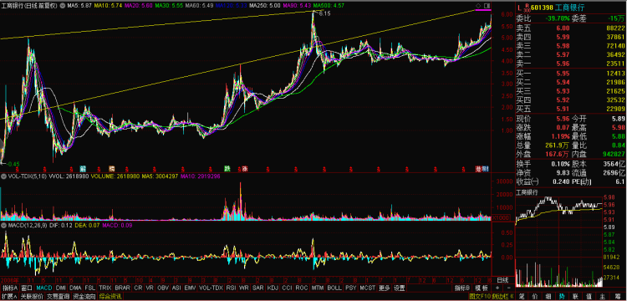This screenshot has width=627, height=301.
Task: Open the 港 marker near chart's right edge
Action: pos(479,168)
